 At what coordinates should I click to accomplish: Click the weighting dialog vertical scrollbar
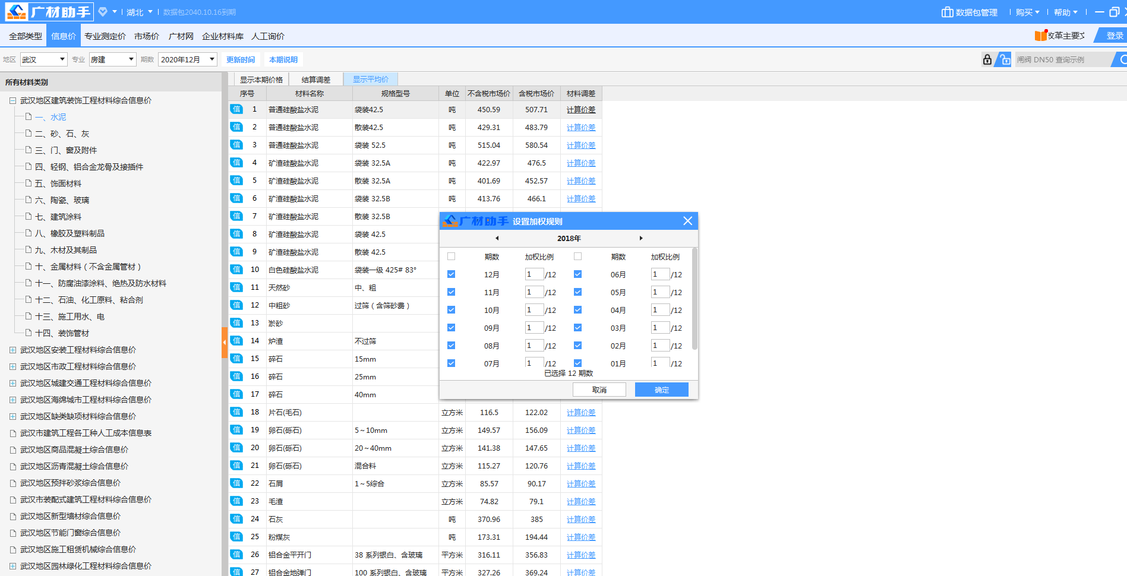[x=694, y=299]
